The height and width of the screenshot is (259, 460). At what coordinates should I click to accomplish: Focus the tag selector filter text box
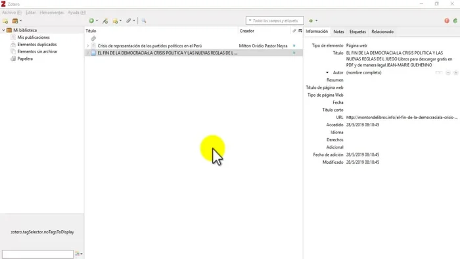(37, 254)
